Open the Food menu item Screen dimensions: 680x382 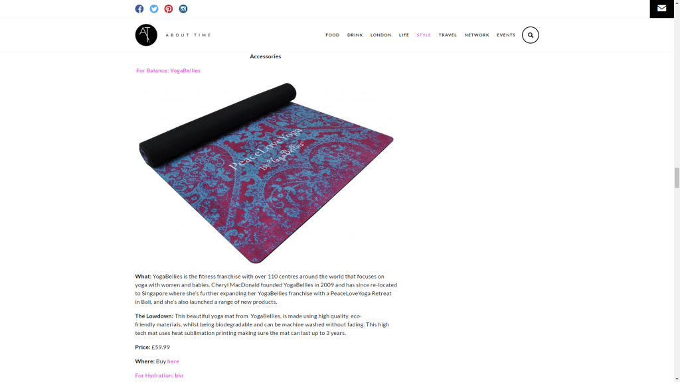pyautogui.click(x=333, y=35)
